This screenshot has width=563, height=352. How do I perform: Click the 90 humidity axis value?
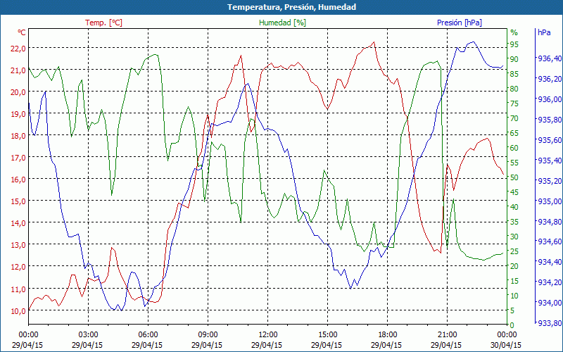tap(514, 59)
